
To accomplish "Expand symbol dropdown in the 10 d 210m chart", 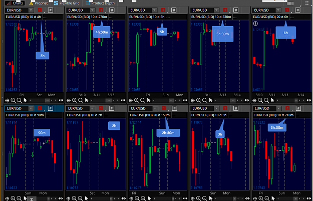I will [x=279, y=108].
